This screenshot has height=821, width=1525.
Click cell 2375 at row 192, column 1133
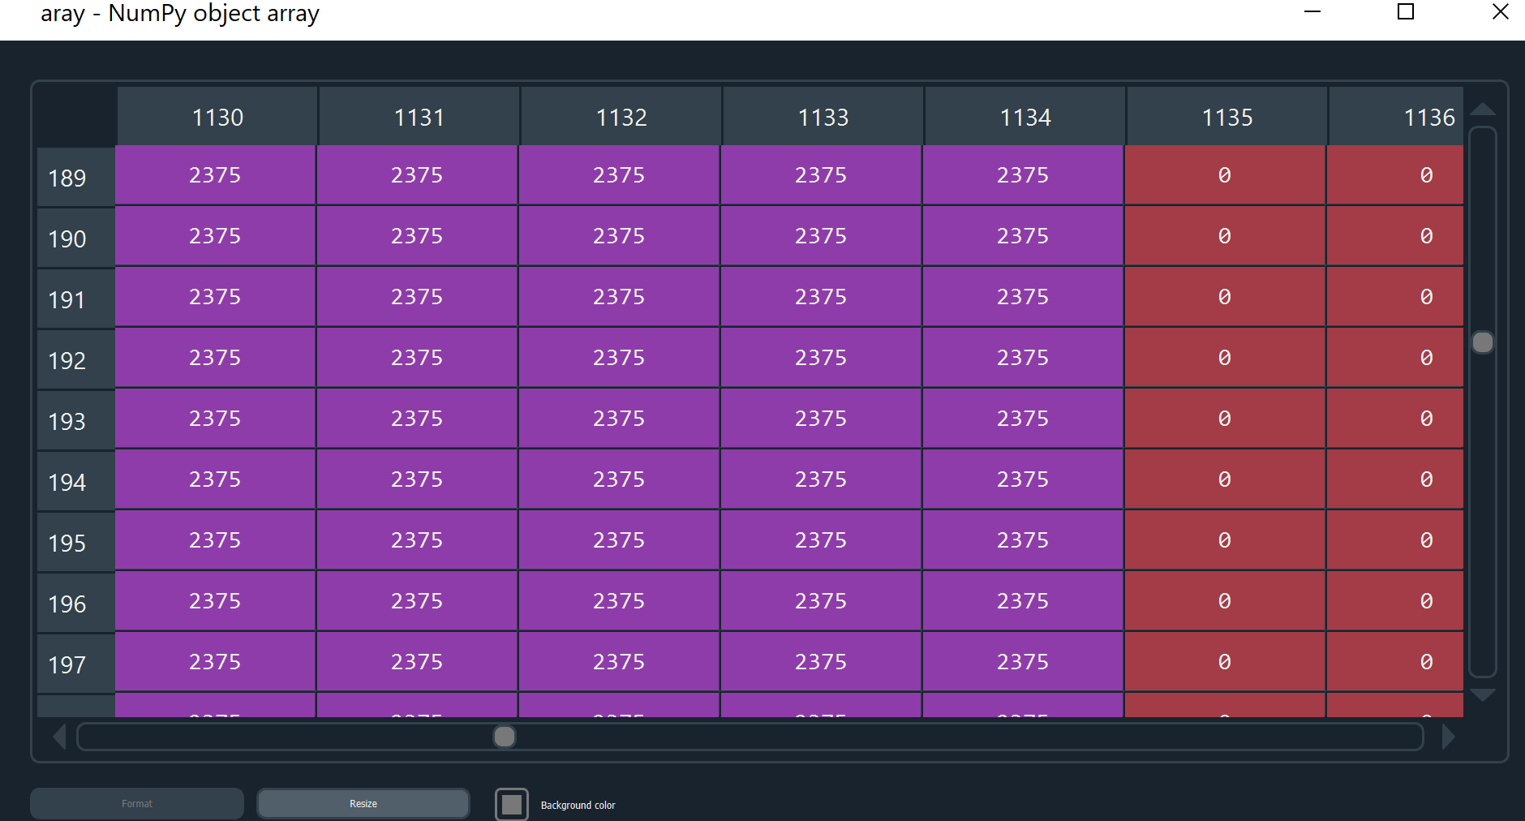[821, 358]
